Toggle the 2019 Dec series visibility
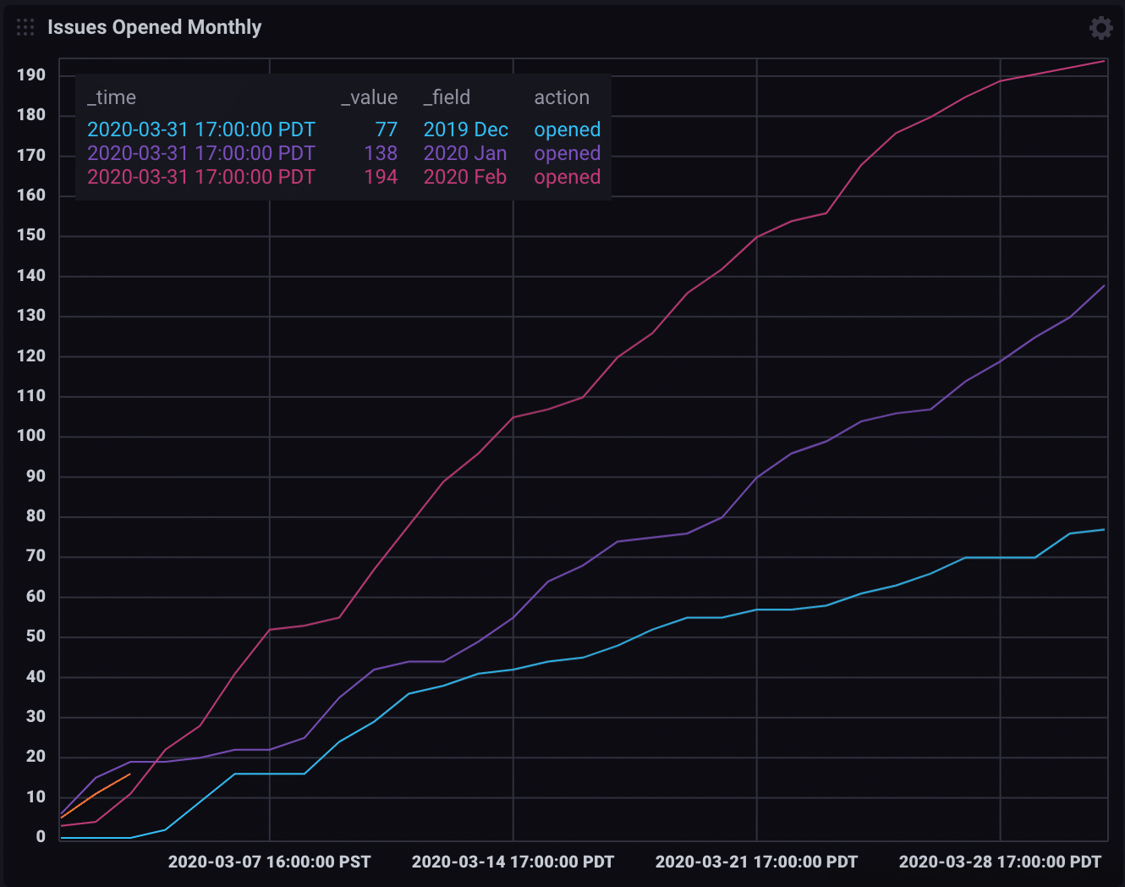The image size is (1125, 887). [x=465, y=129]
